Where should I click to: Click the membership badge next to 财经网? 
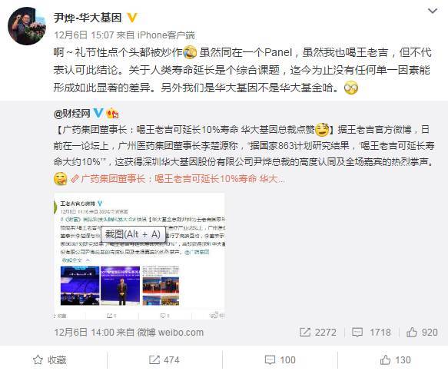point(112,114)
